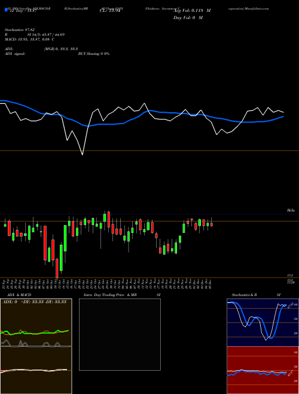Screen dimensions: 299x394
Task: Select the "Avg Vol: 0.118 M" text
Action: click(x=192, y=11)
